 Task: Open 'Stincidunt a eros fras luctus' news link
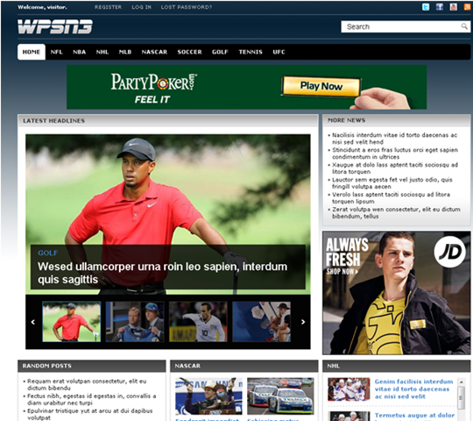[395, 153]
